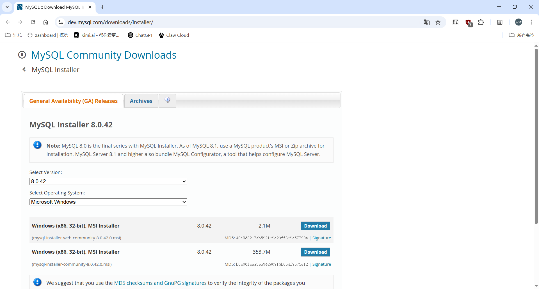
Task: Click the scrollbar up arrow
Action: tap(536, 45)
